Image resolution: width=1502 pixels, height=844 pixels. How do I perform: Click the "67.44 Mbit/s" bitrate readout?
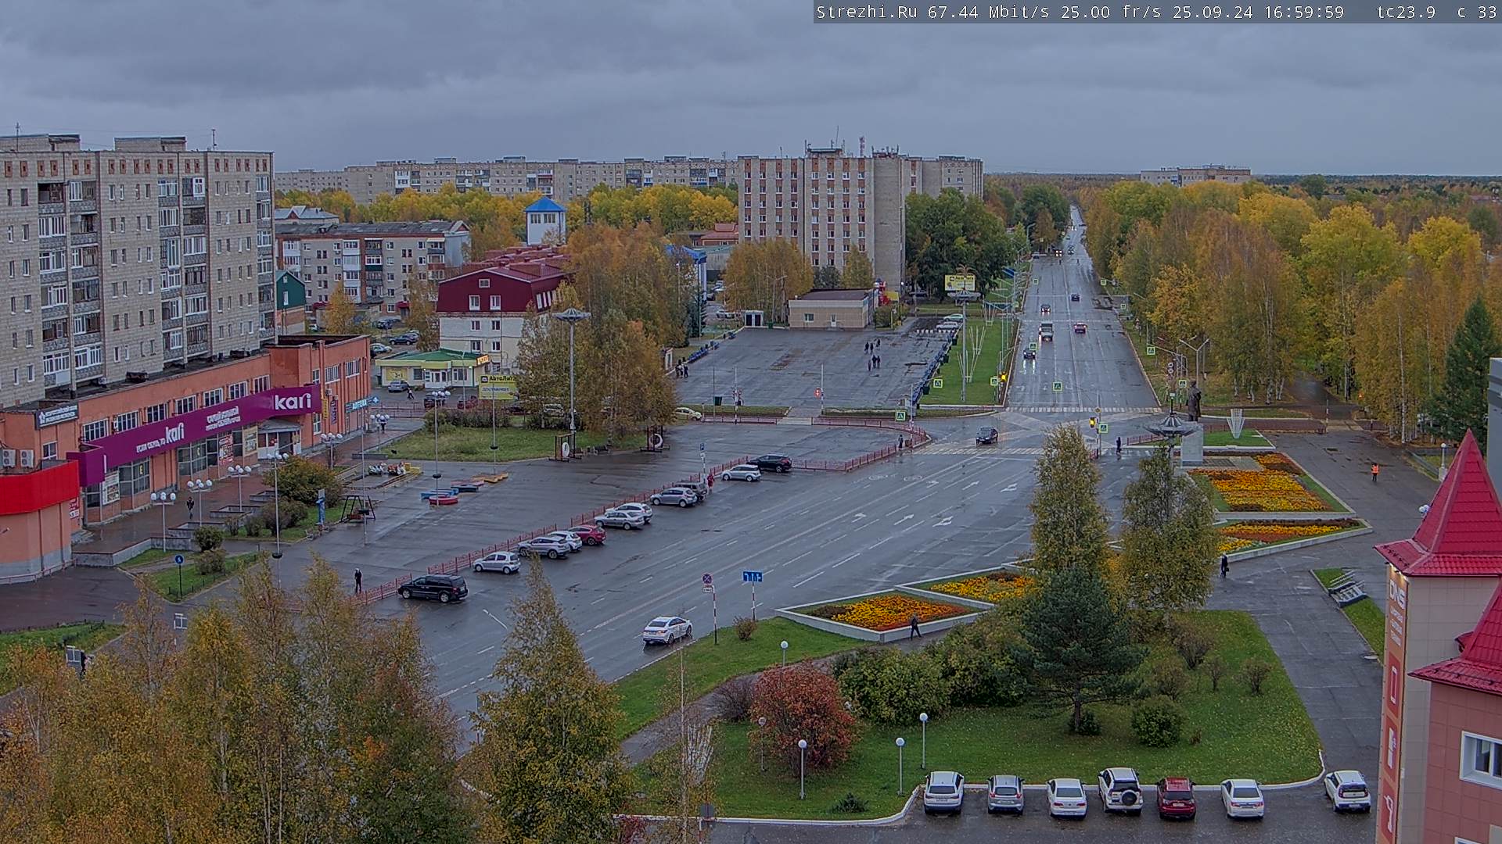988,12
